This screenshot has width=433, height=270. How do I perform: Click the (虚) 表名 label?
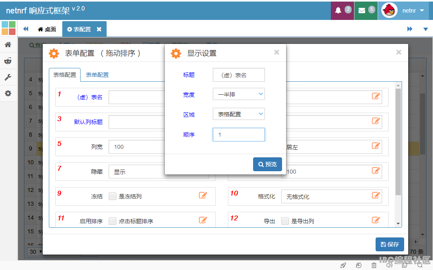click(89, 97)
